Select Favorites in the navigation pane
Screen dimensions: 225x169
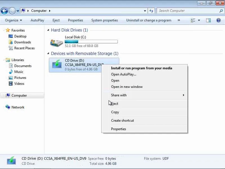pos(18,30)
